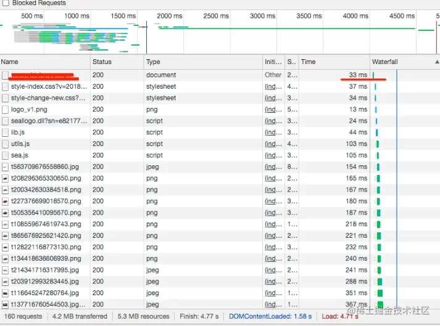
Task: Click thumbnail icon of t134418636606939.png
Action: (x=5, y=259)
